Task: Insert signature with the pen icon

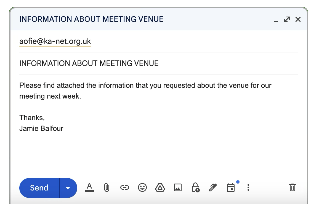Action: pos(213,188)
